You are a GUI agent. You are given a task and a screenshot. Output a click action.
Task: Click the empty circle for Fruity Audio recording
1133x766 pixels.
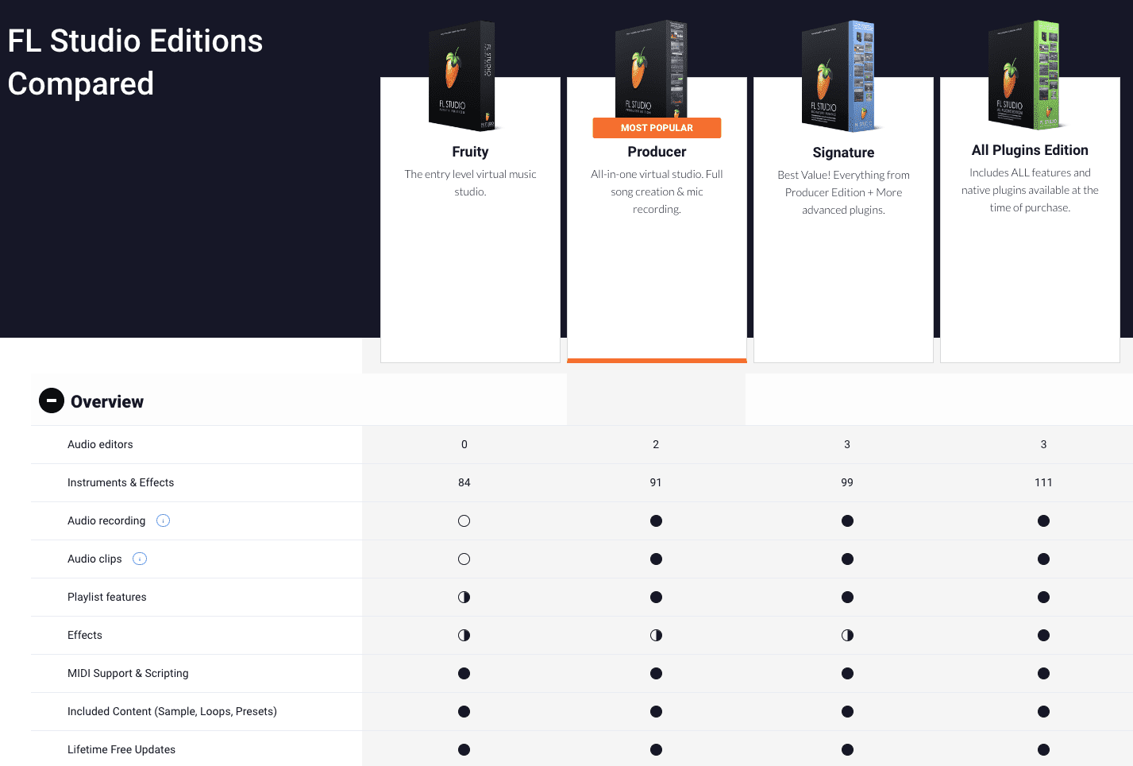pos(464,521)
